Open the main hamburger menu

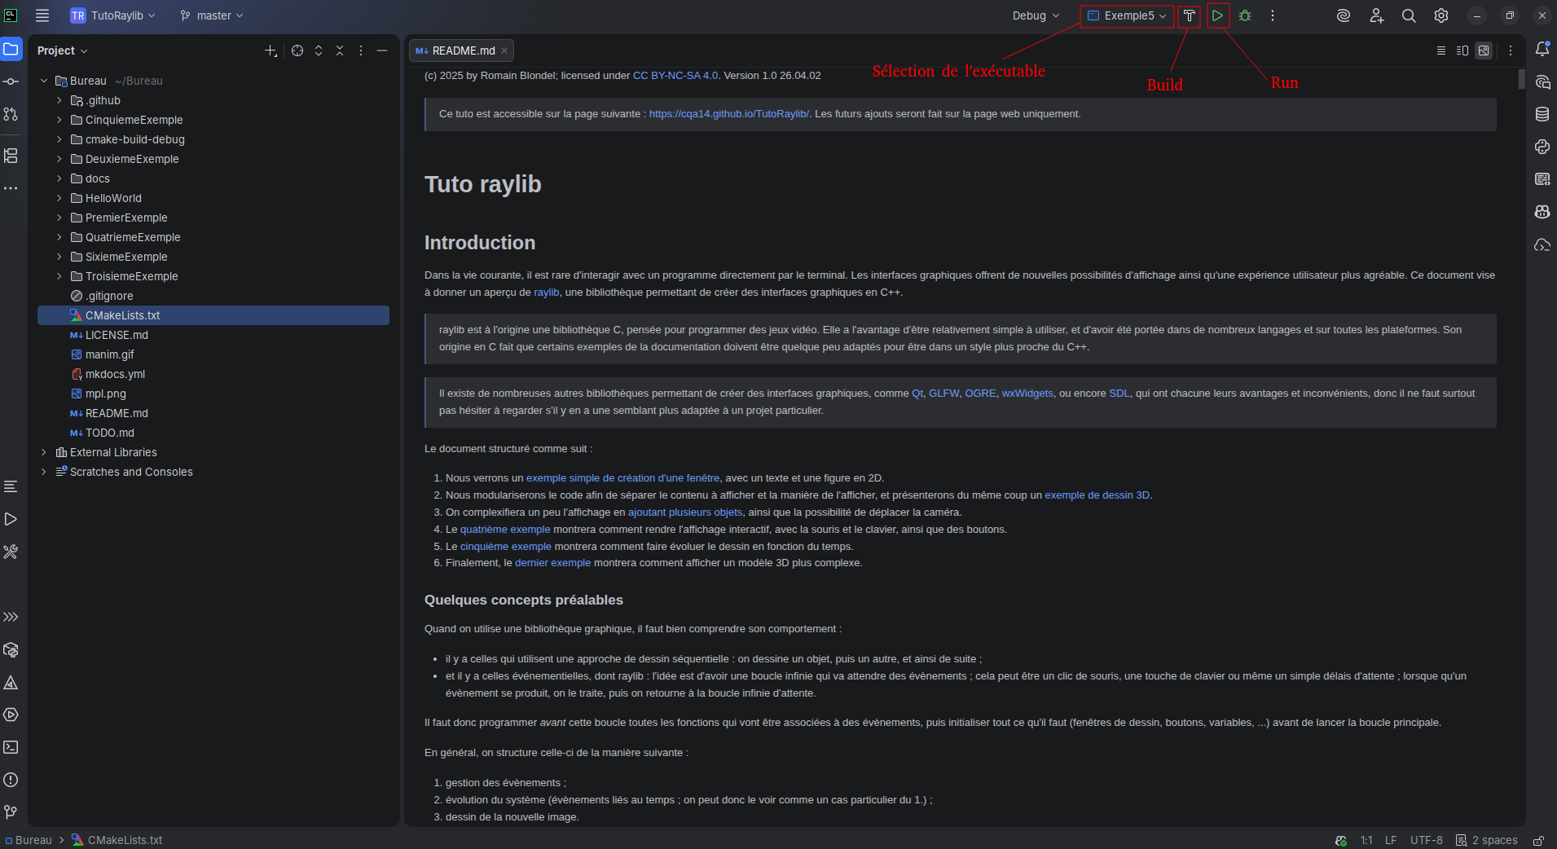pos(42,15)
